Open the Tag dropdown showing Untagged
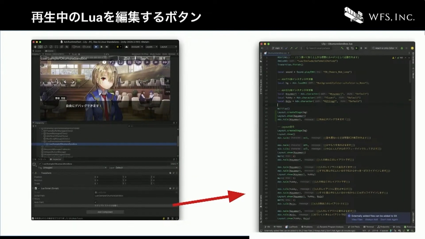 click(75, 168)
